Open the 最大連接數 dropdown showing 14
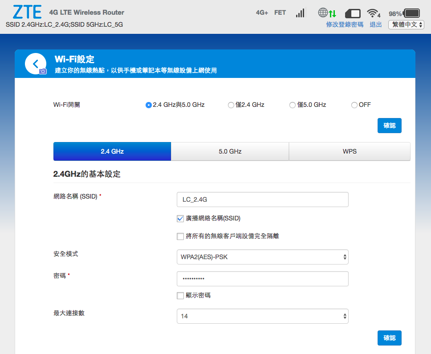 point(263,316)
